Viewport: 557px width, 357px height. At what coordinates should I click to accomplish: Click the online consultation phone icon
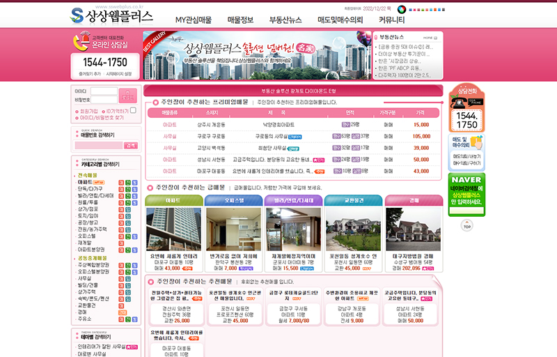pos(81,42)
